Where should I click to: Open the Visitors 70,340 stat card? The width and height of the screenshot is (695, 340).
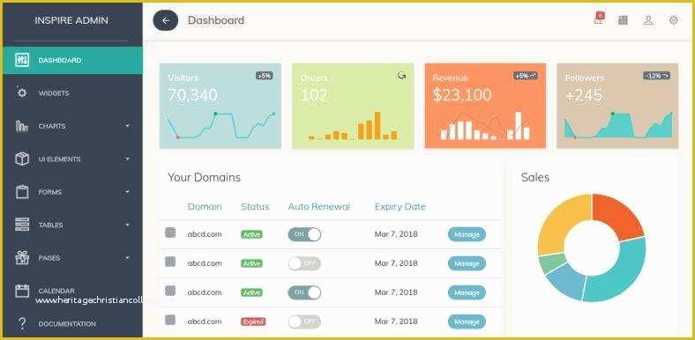click(220, 106)
